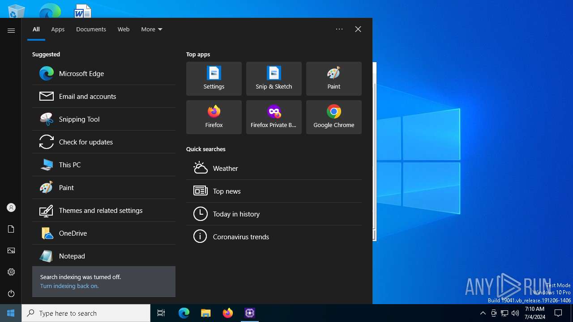
Task: Open the user account icon in sidebar
Action: [x=11, y=208]
